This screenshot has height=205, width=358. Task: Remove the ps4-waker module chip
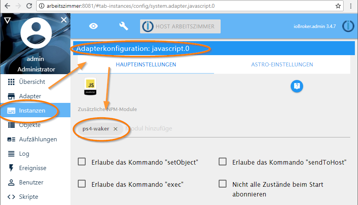(116, 129)
